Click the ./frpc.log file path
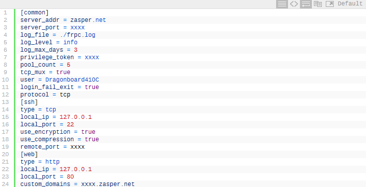This screenshot has width=366, height=187. (77, 35)
